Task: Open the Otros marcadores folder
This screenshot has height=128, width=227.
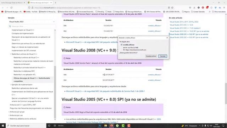Action: pyautogui.click(x=219, y=12)
